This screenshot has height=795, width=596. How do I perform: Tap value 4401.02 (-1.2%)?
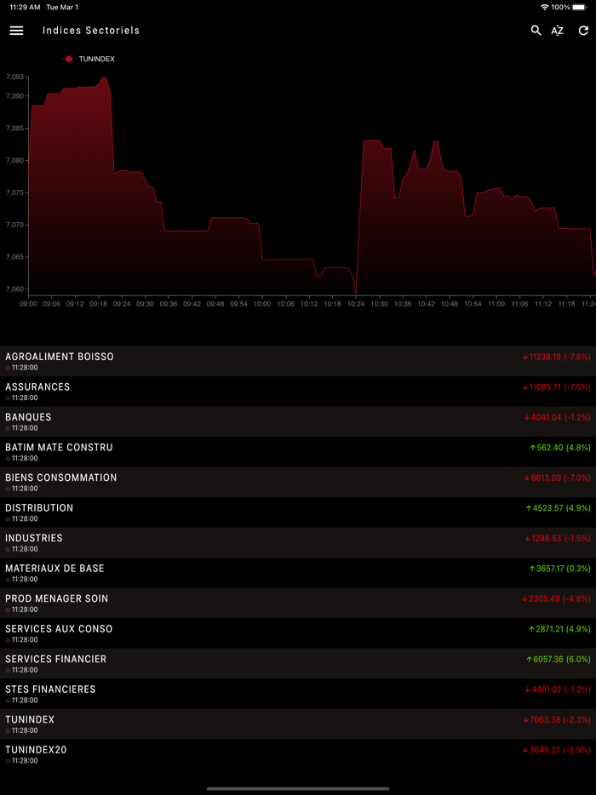(558, 689)
